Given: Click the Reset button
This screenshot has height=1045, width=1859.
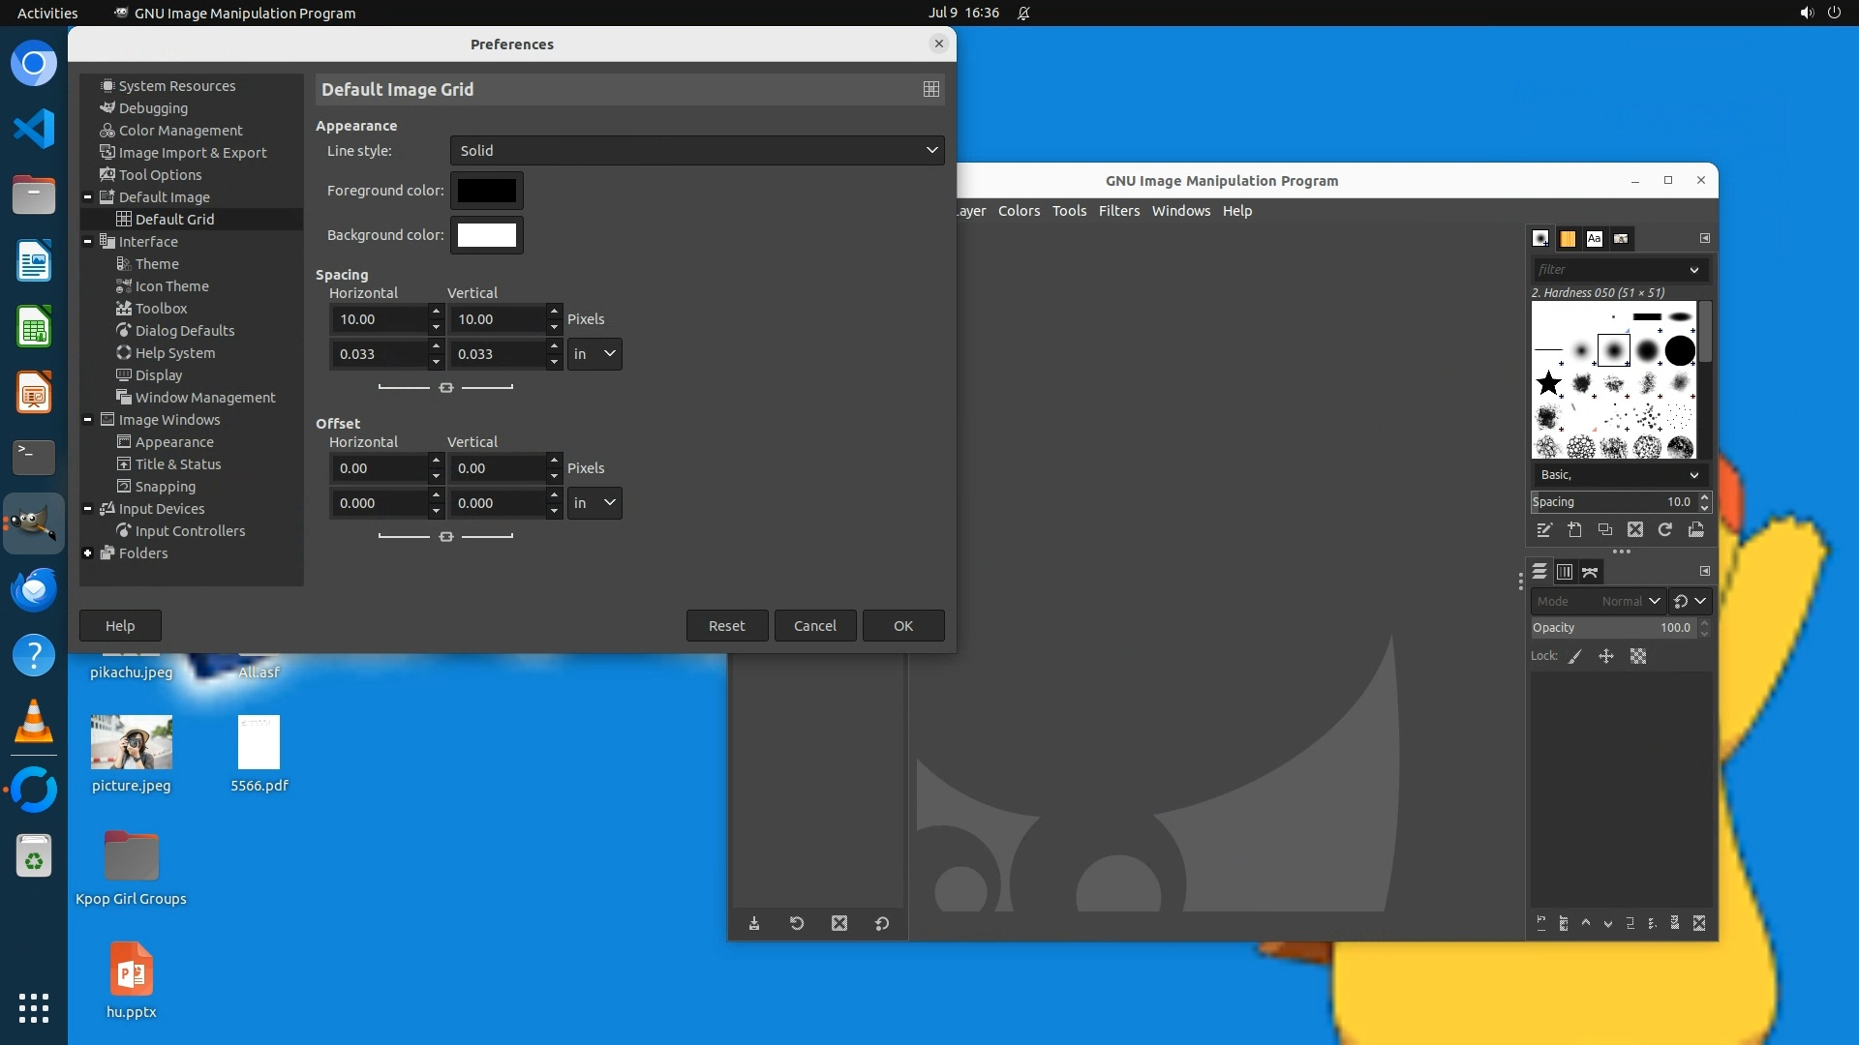Looking at the screenshot, I should [726, 626].
